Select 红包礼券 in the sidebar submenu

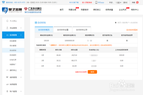coord(13,60)
